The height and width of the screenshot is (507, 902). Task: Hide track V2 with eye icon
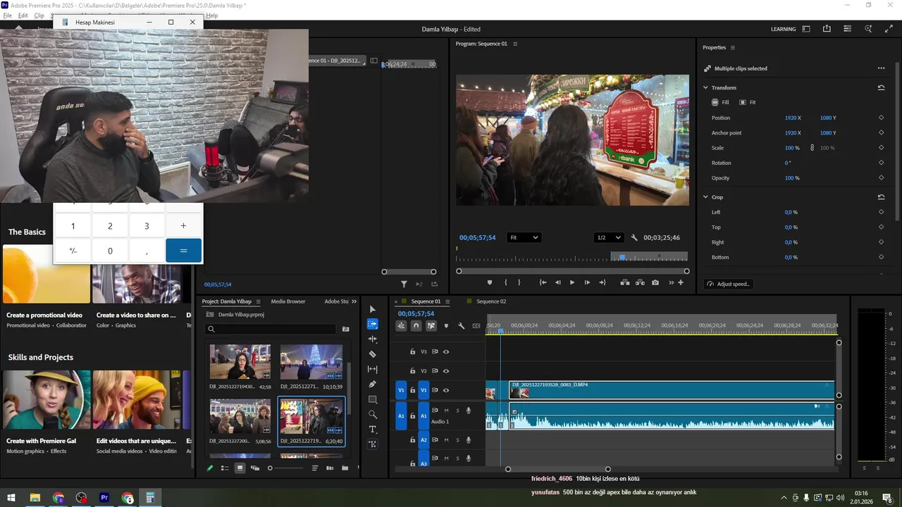(446, 371)
